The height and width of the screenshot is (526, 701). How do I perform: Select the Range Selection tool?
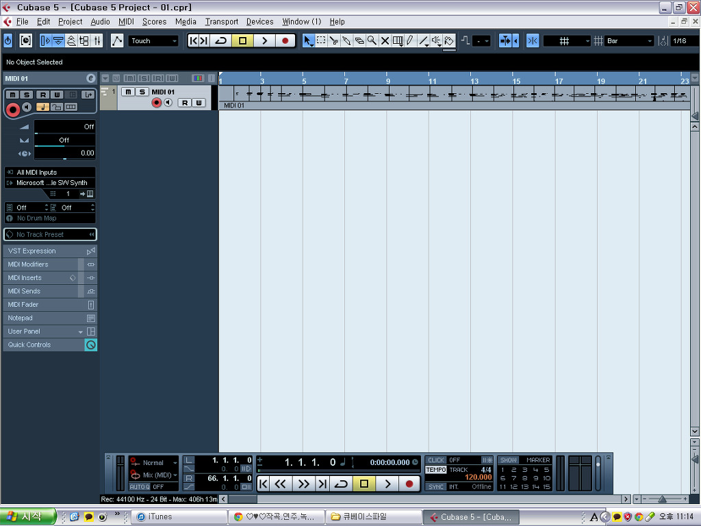(321, 40)
